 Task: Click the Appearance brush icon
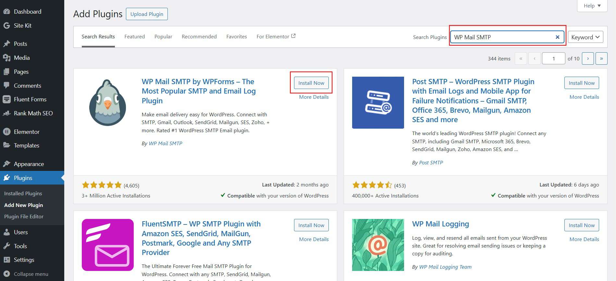[6, 164]
